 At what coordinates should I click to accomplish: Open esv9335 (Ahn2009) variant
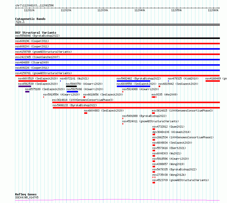pyautogui.click(x=165, y=94)
